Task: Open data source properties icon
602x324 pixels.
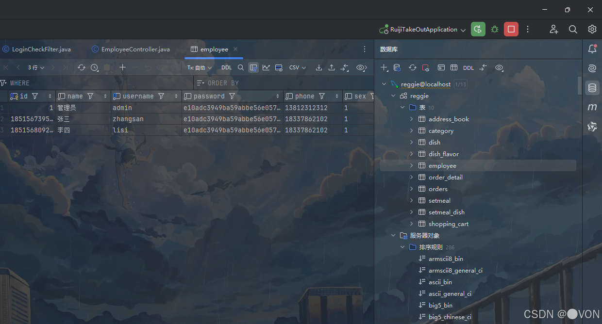Action: (397, 68)
